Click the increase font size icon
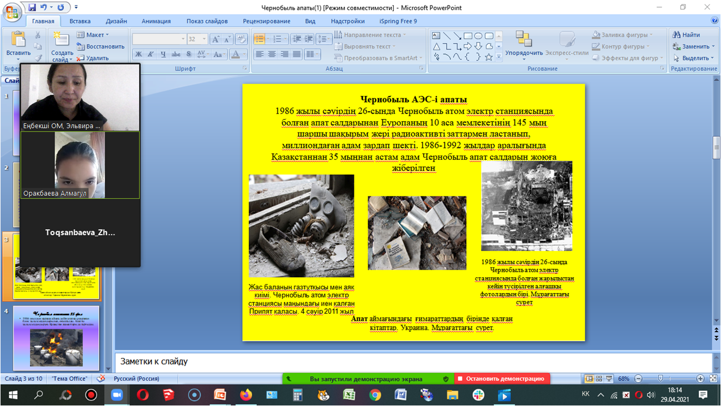 [x=216, y=39]
